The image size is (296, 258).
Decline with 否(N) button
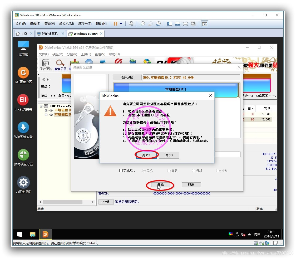pyautogui.click(x=169, y=155)
